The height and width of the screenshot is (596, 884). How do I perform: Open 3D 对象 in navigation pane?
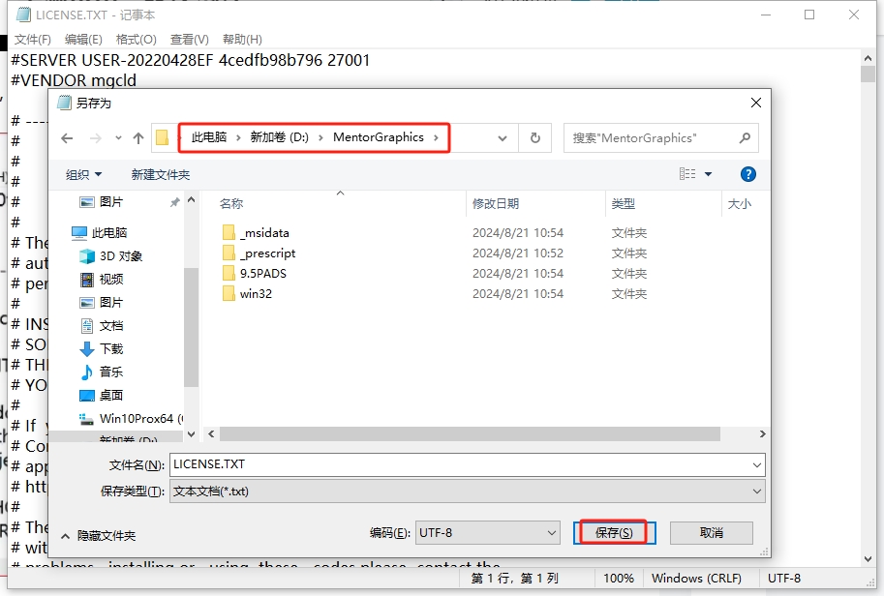111,255
